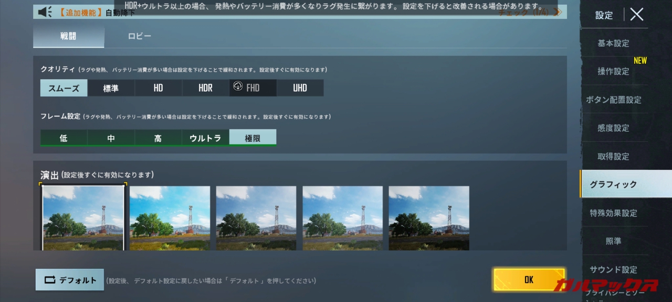Open サウンド設定 in the sidebar
The height and width of the screenshot is (302, 672).
click(x=613, y=269)
